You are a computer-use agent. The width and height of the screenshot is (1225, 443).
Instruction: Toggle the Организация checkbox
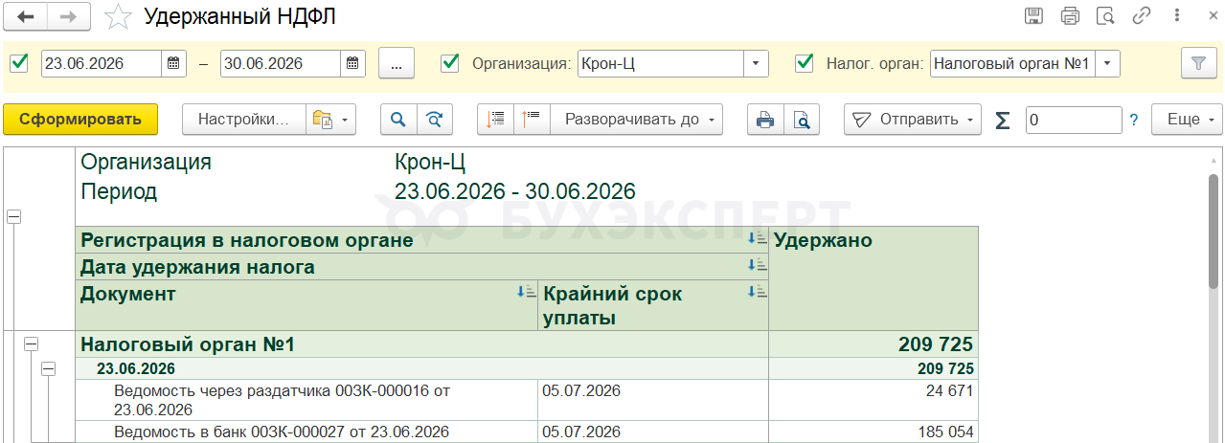(449, 63)
